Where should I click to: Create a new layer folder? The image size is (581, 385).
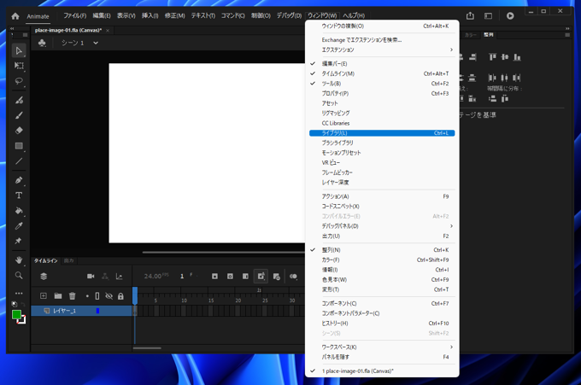tap(58, 295)
